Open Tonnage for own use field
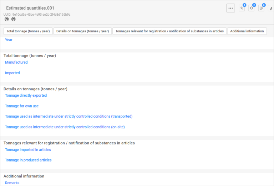 (x=22, y=106)
